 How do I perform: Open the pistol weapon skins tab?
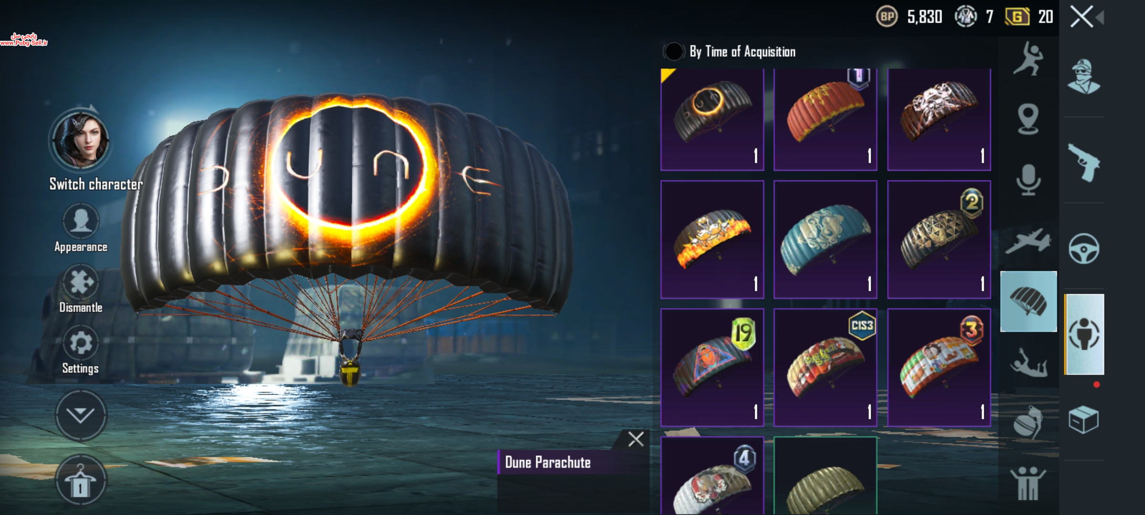coord(1083,163)
